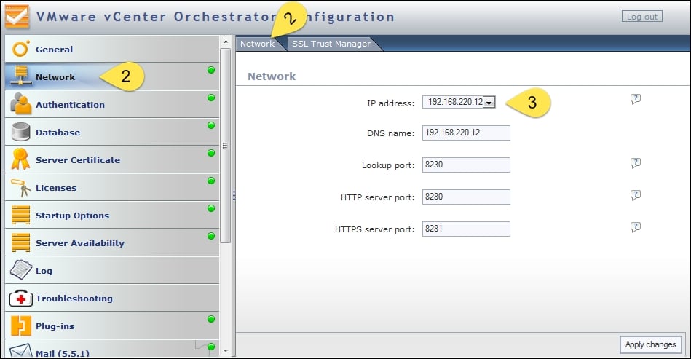Click the Mail envelope icon
The height and width of the screenshot is (359, 691).
pos(20,351)
